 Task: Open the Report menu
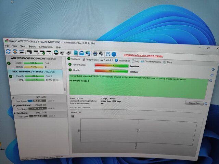click(32, 46)
